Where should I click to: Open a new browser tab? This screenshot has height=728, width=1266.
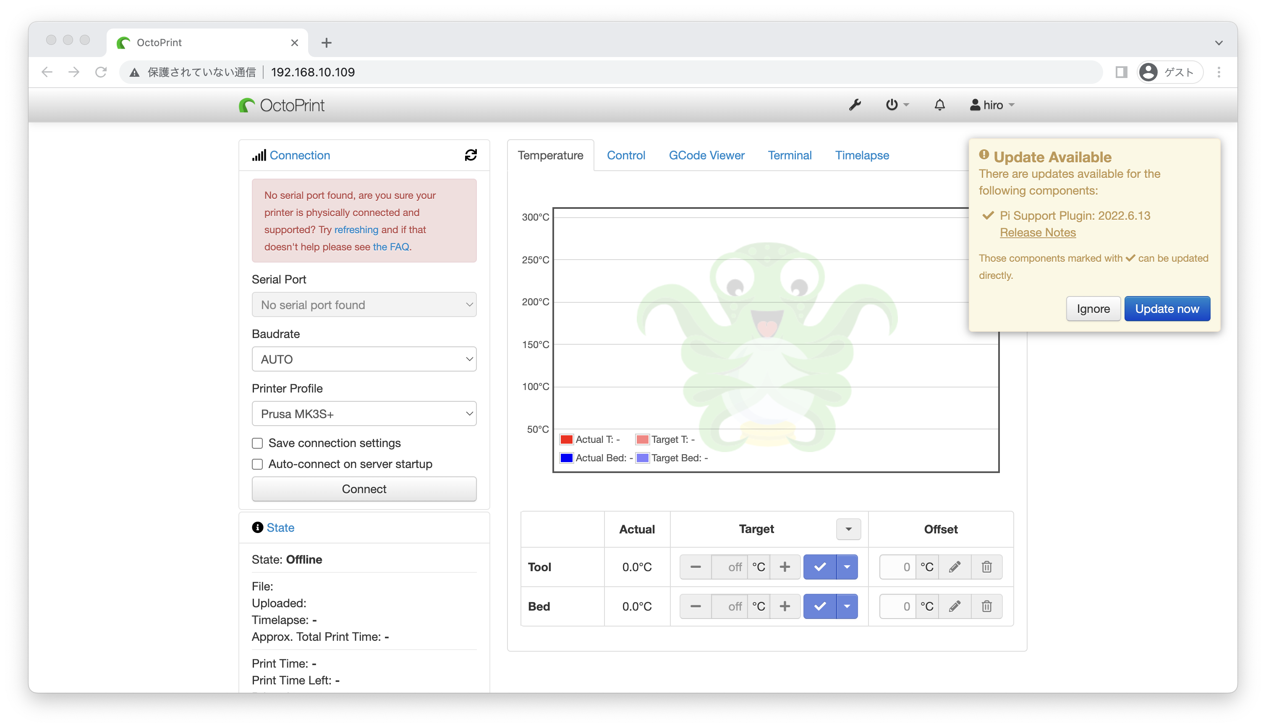pos(326,42)
